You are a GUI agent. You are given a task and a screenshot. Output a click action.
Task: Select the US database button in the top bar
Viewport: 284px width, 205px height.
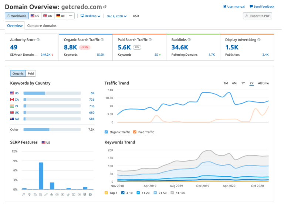point(35,16)
